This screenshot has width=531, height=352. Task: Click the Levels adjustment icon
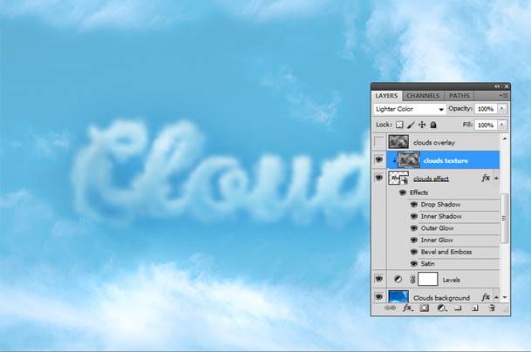click(398, 280)
